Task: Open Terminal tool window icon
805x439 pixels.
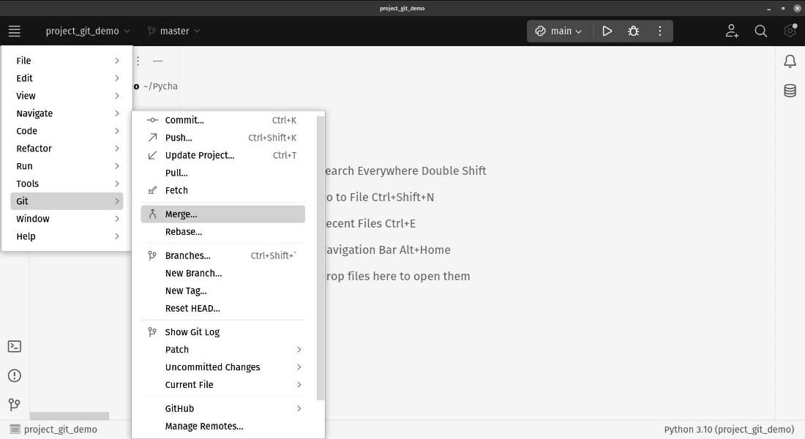Action: (15, 347)
